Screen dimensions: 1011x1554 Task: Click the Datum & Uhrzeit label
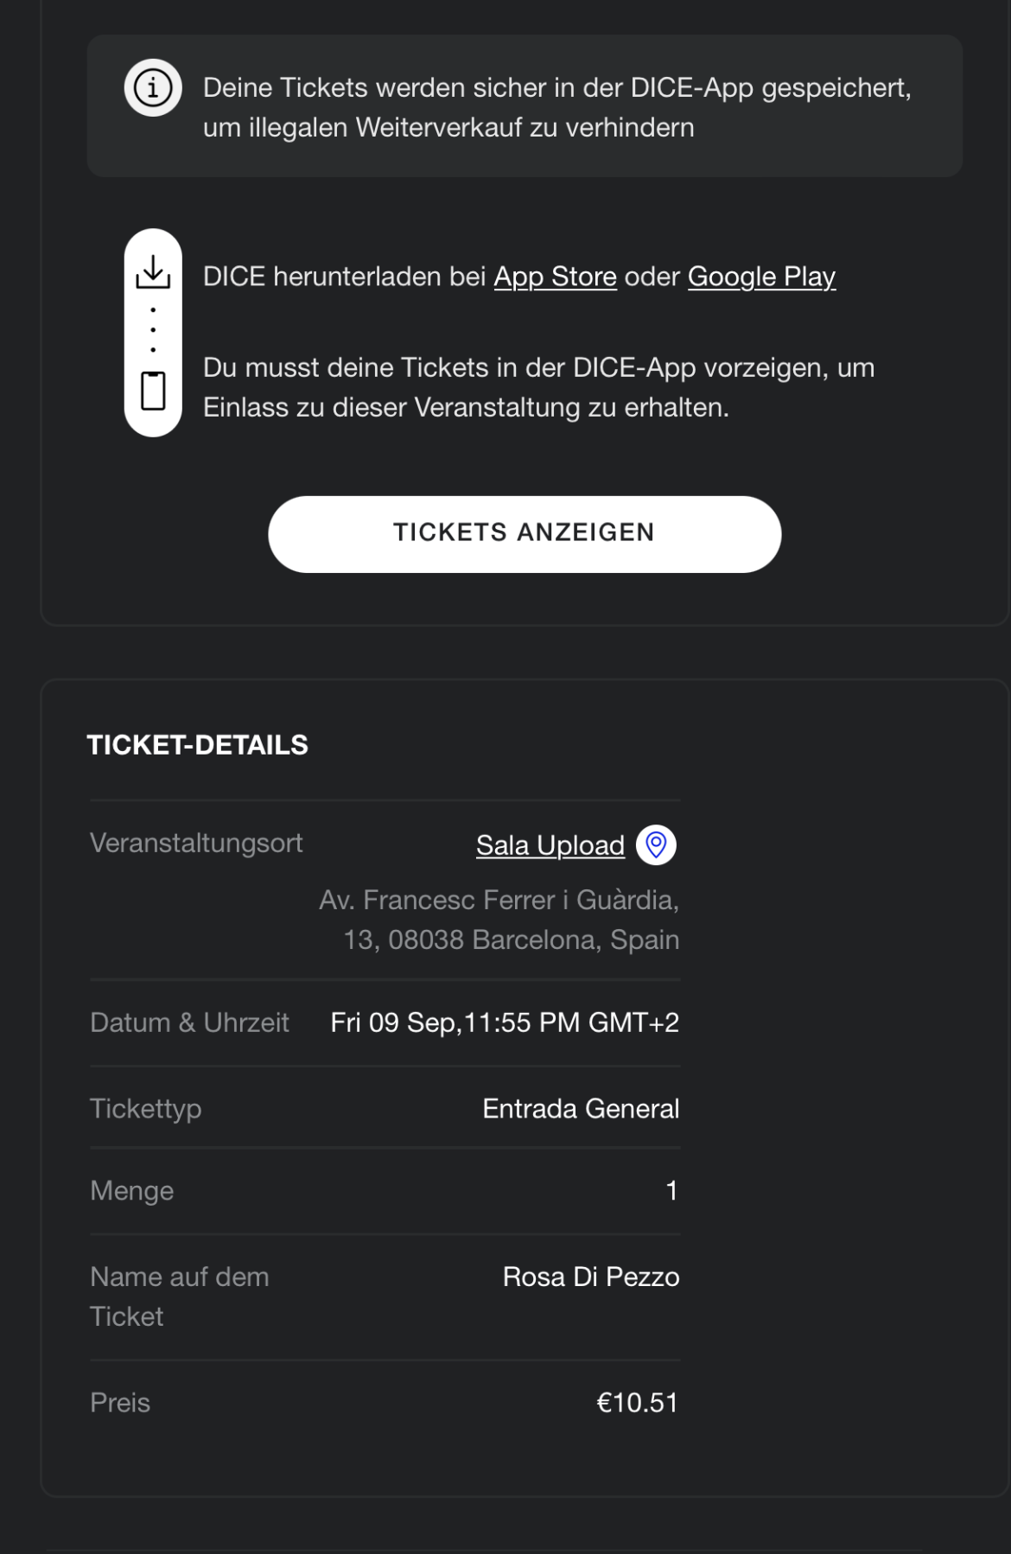point(189,1022)
